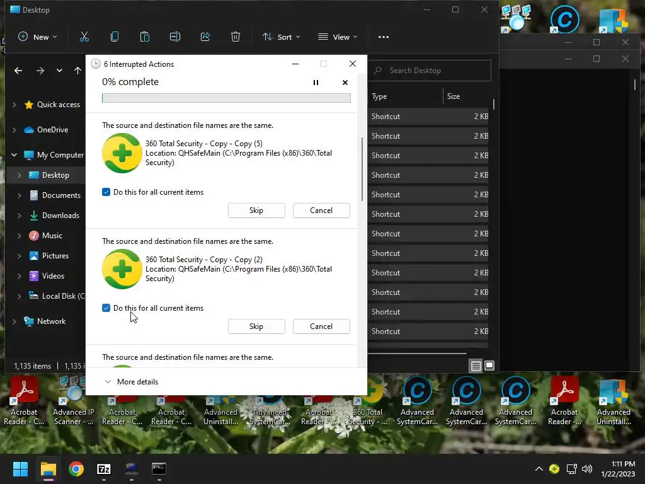Cancel the operation with the small X
This screenshot has width=645, height=484.
coord(345,83)
